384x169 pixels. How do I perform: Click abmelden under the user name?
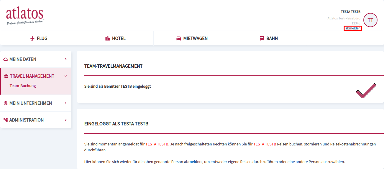(353, 28)
